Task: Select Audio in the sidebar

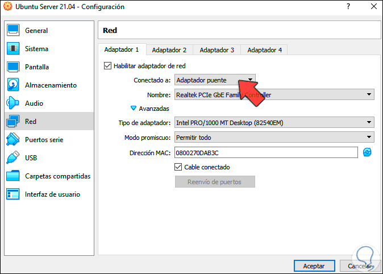Action: pyautogui.click(x=49, y=103)
